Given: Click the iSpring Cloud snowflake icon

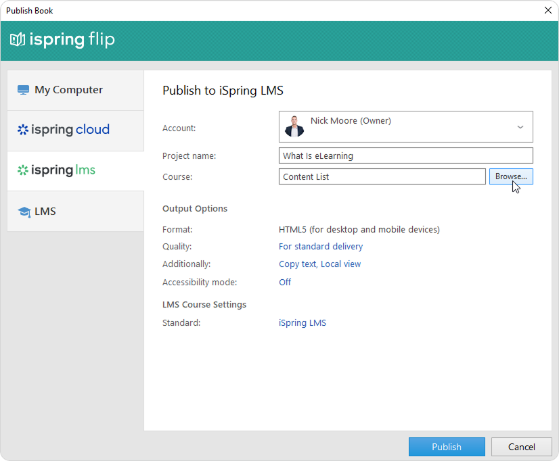Looking at the screenshot, I should pyautogui.click(x=23, y=130).
